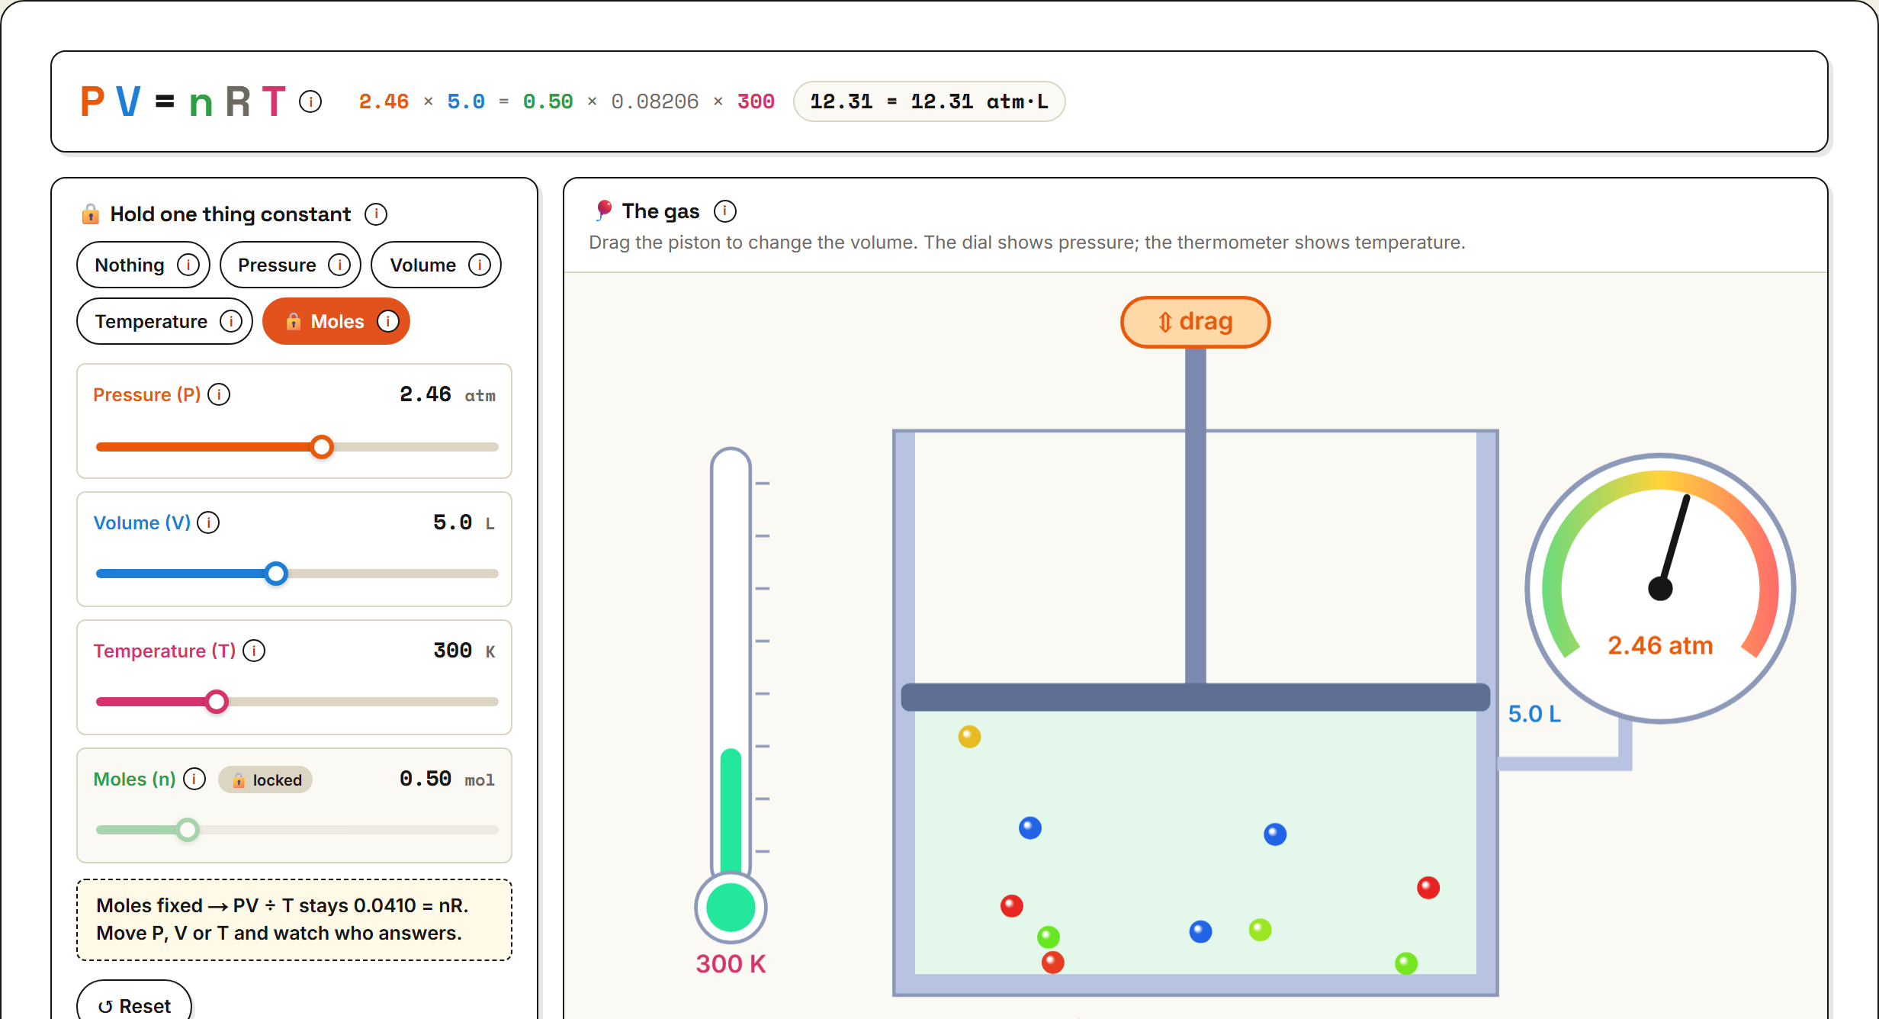Screen dimensions: 1879x1019
Task: Click the '5.0 L' volume label by cylinder
Action: click(1534, 714)
